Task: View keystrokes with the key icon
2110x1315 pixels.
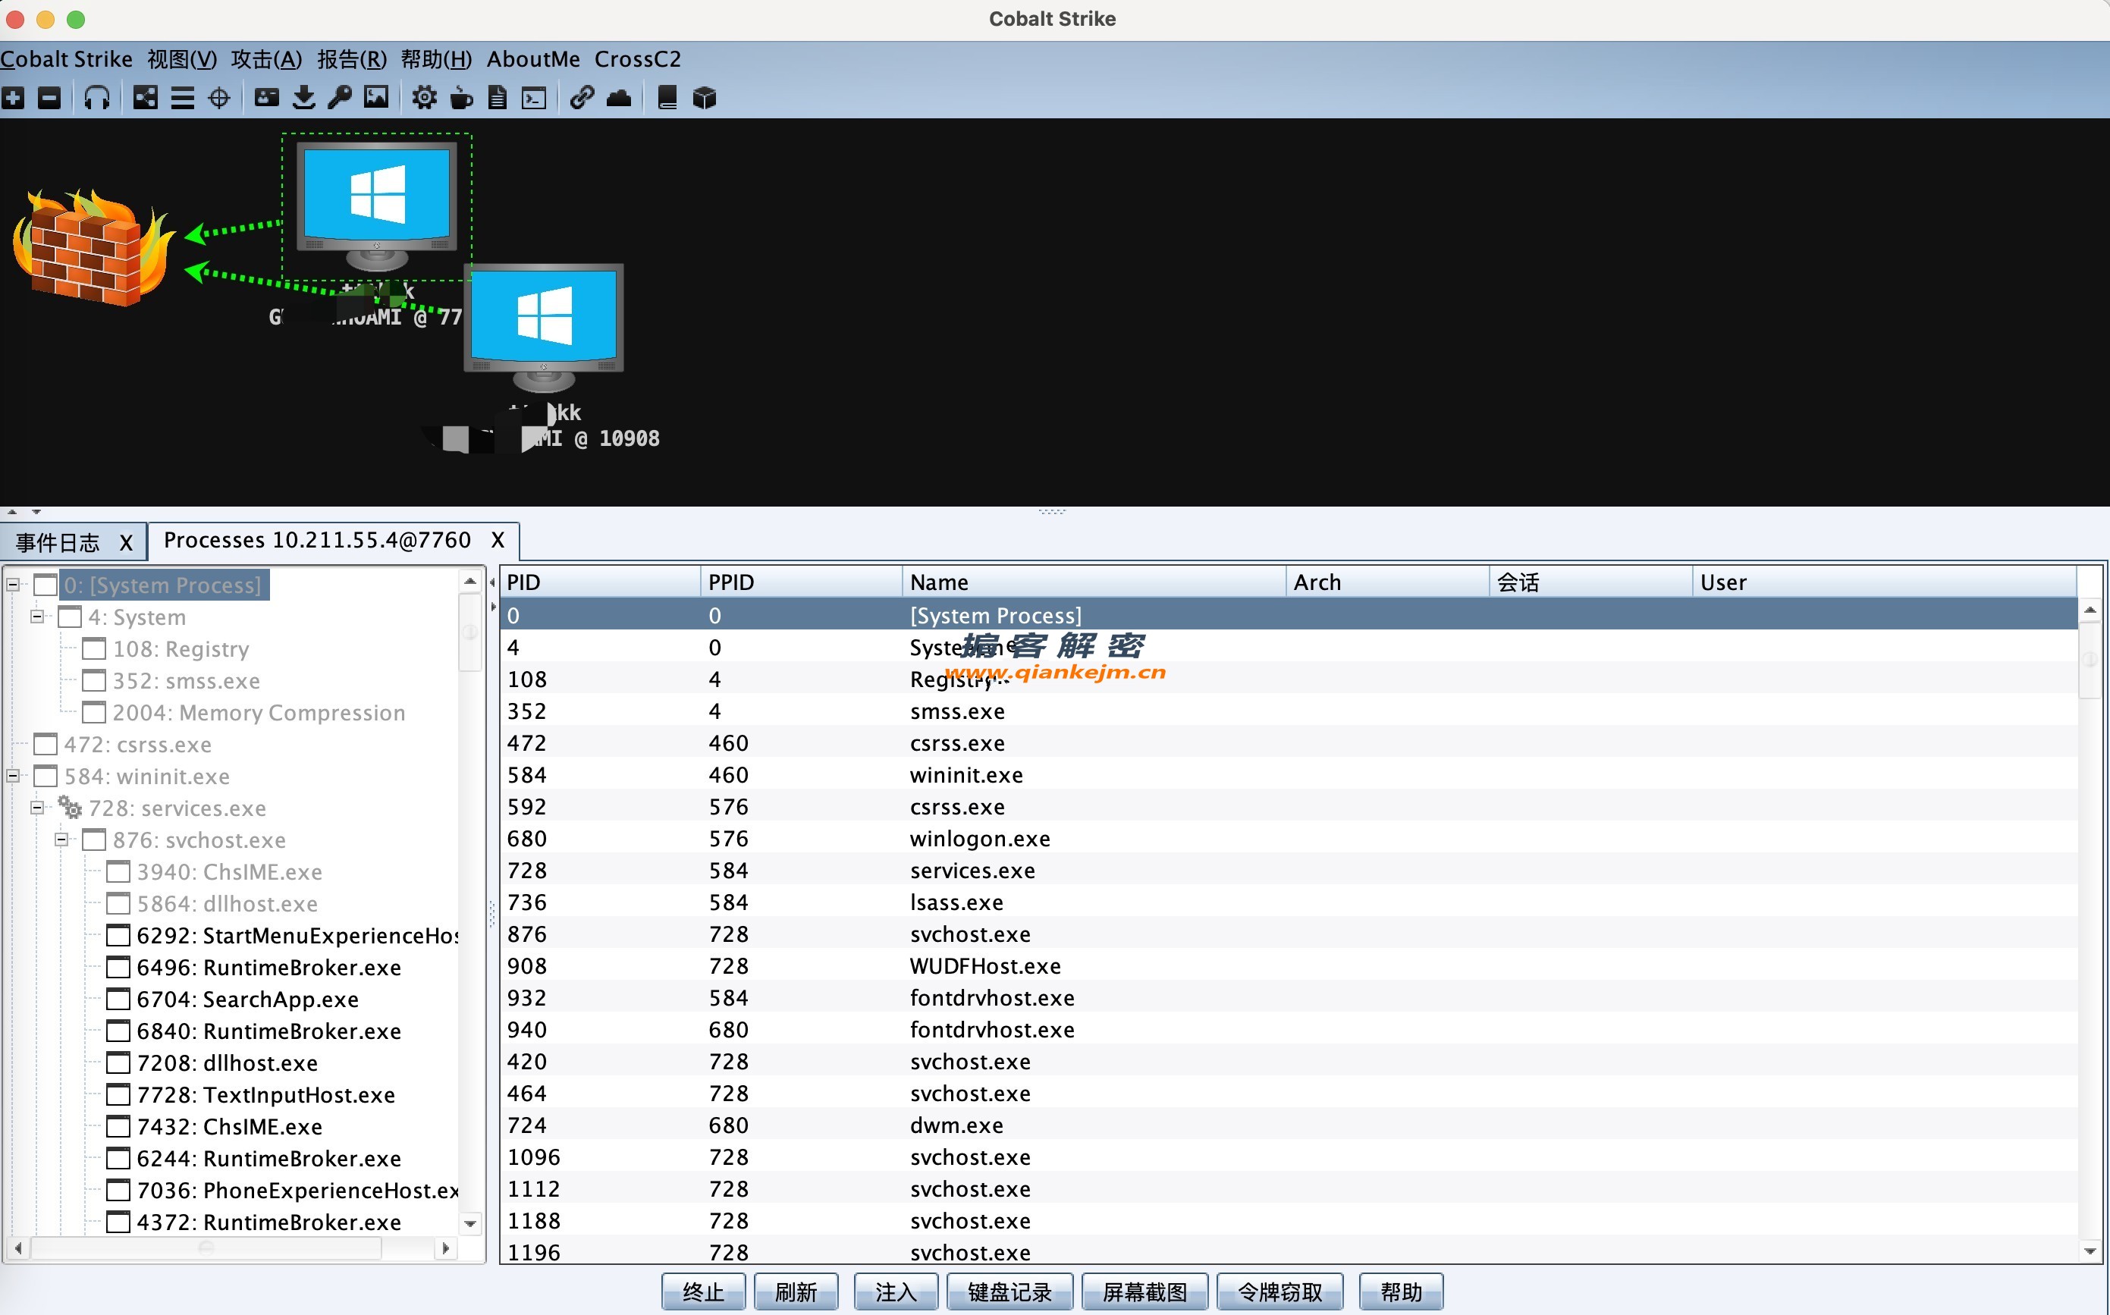Action: (x=339, y=97)
